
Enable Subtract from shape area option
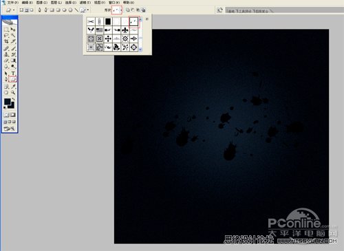pos(133,10)
